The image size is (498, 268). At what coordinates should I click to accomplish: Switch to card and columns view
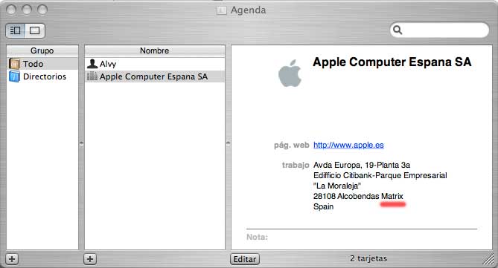coord(15,30)
